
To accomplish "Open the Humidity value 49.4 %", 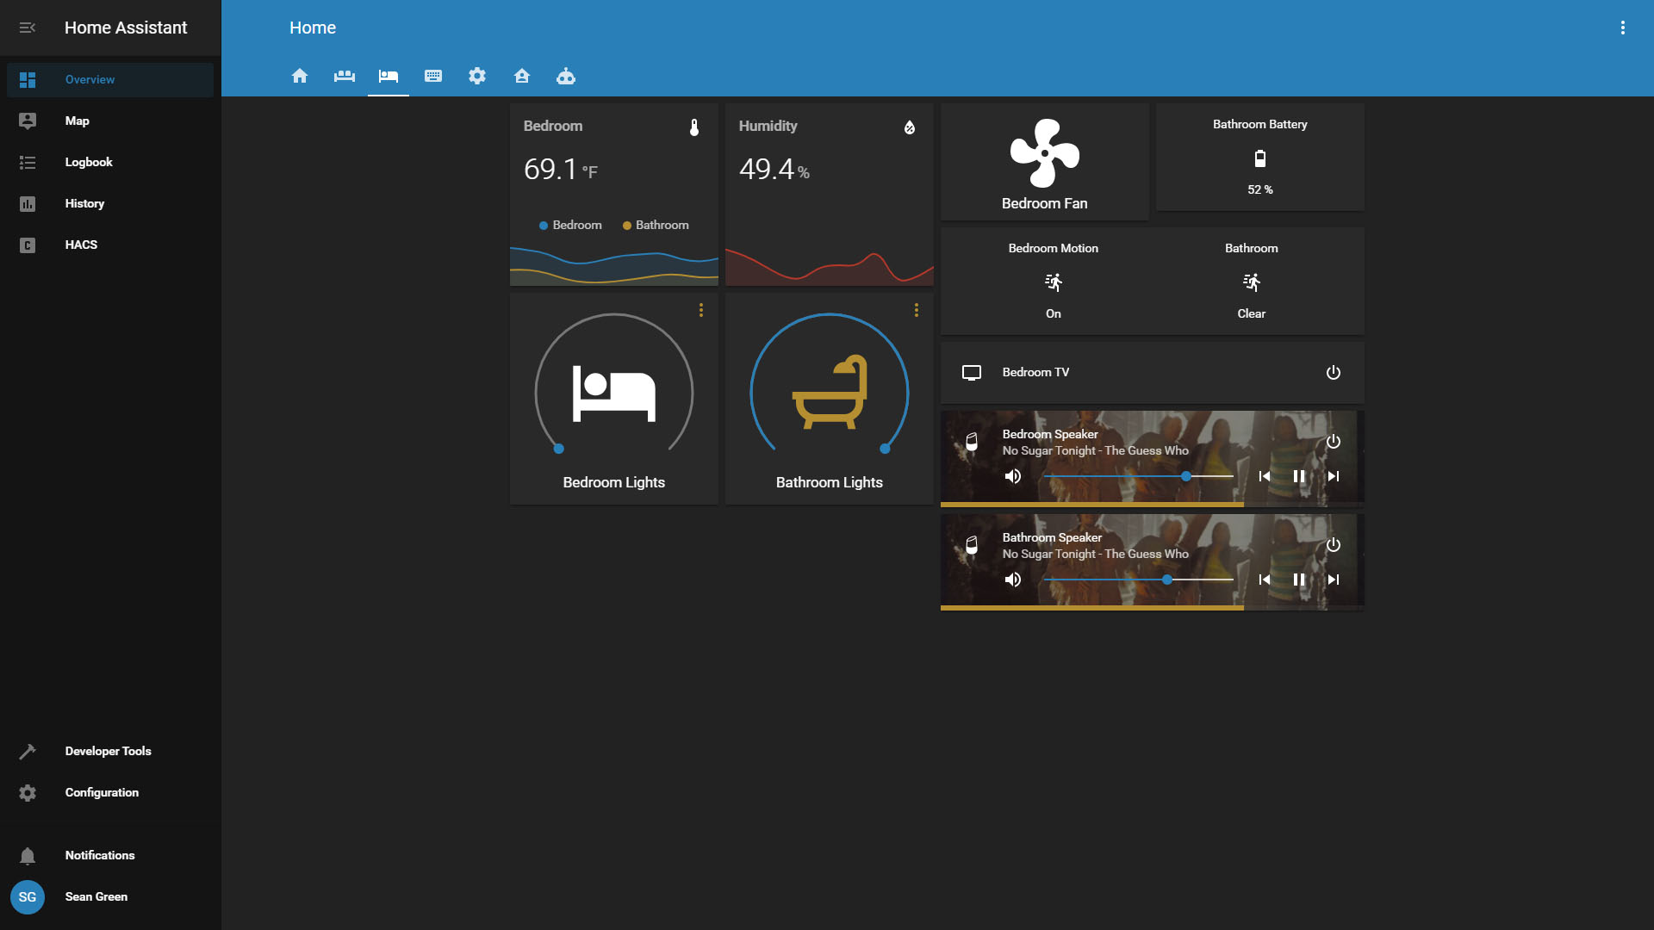I will [x=774, y=169].
